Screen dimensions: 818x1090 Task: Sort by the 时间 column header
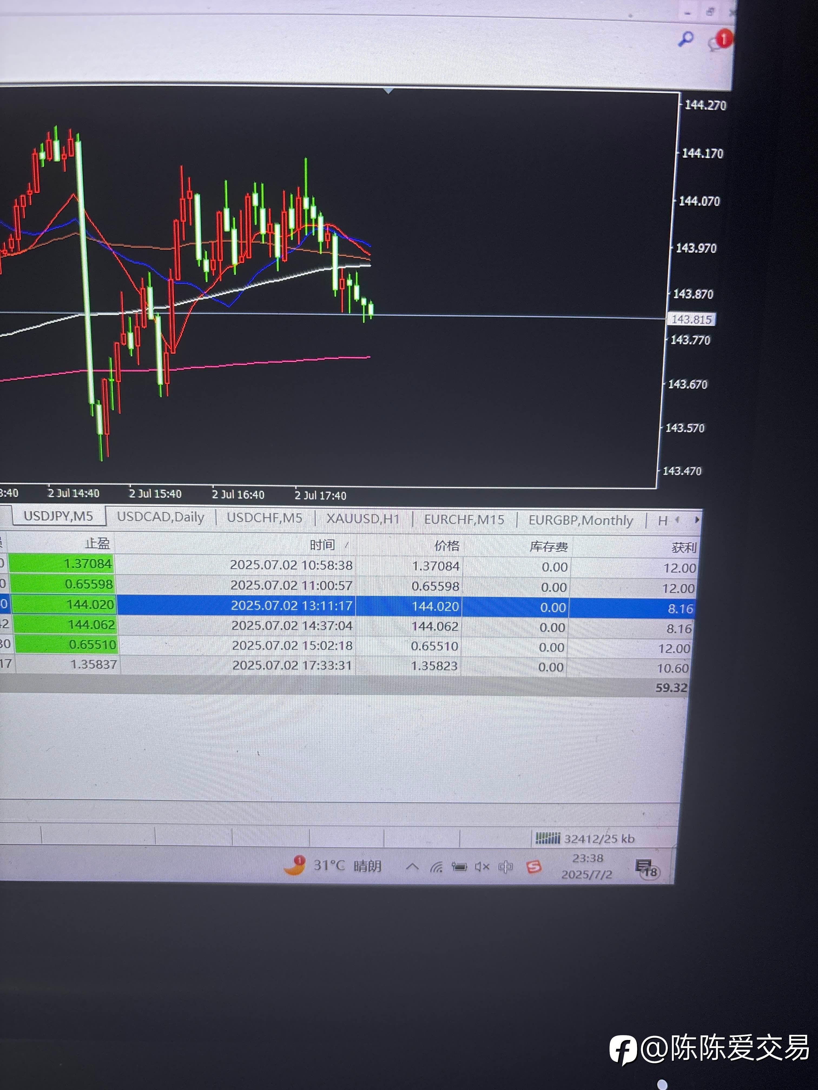322,544
